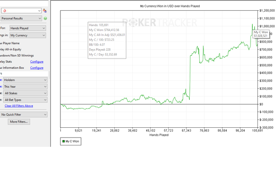Click the red spade site icon in player dropdown
276x191 pixels.
coord(5,11)
